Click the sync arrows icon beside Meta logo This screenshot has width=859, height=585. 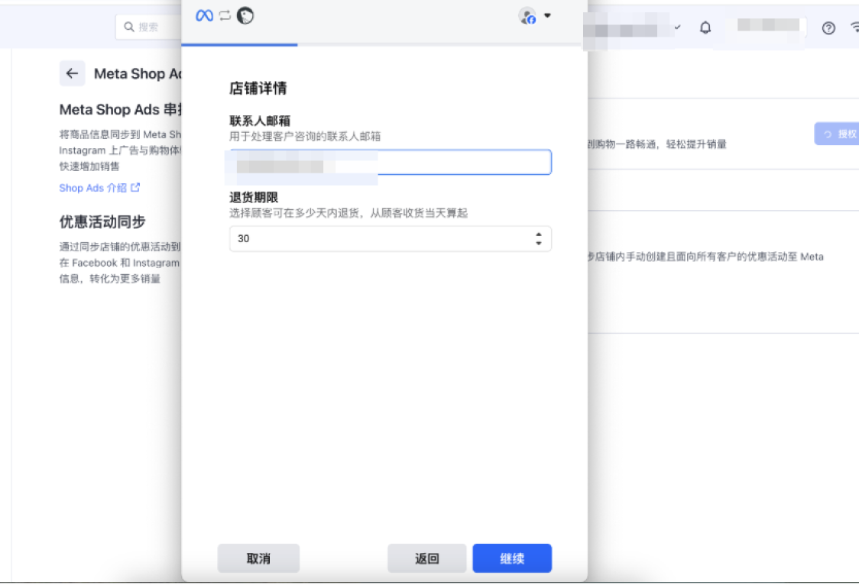coord(225,15)
